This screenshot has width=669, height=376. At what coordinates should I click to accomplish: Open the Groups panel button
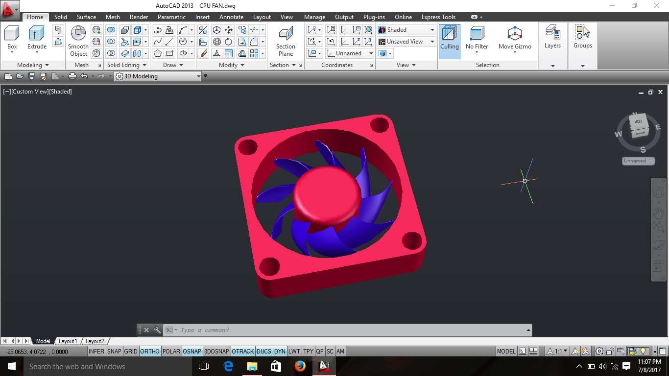[x=583, y=37]
